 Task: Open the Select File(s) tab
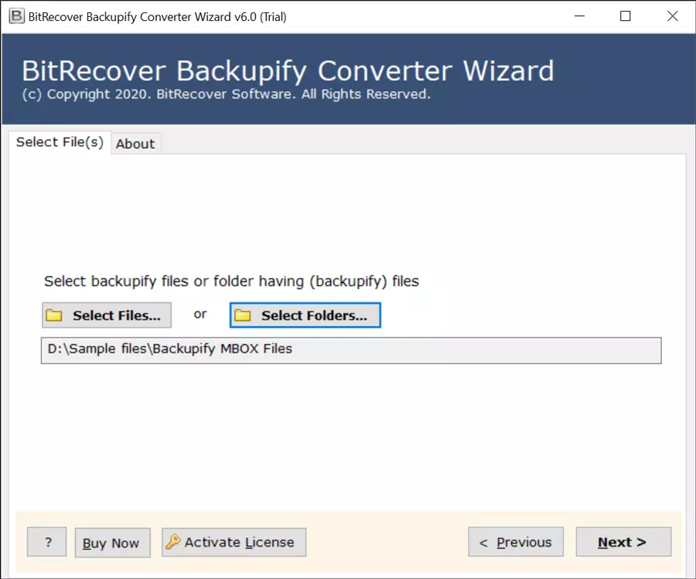click(60, 142)
